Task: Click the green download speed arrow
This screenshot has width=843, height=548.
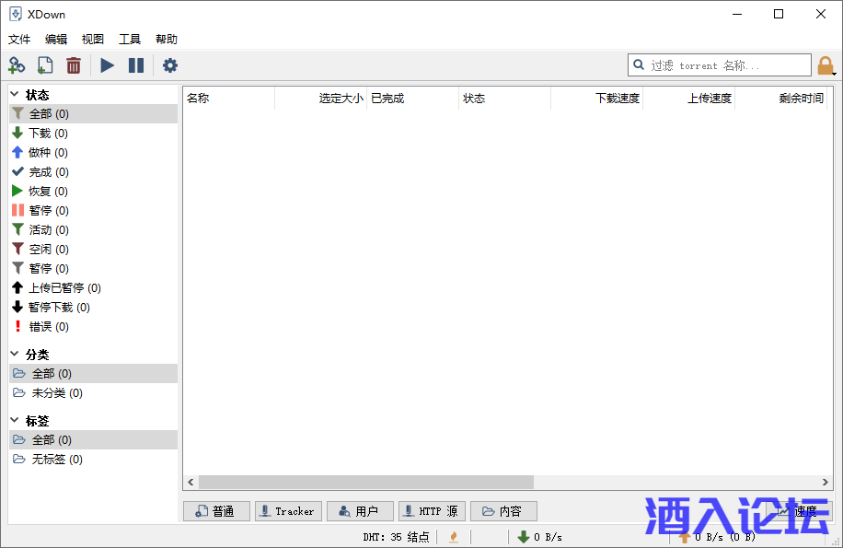Action: tap(523, 537)
